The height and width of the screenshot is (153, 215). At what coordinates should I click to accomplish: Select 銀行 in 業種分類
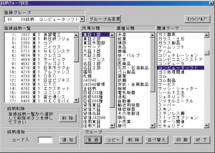[x=134, y=126]
